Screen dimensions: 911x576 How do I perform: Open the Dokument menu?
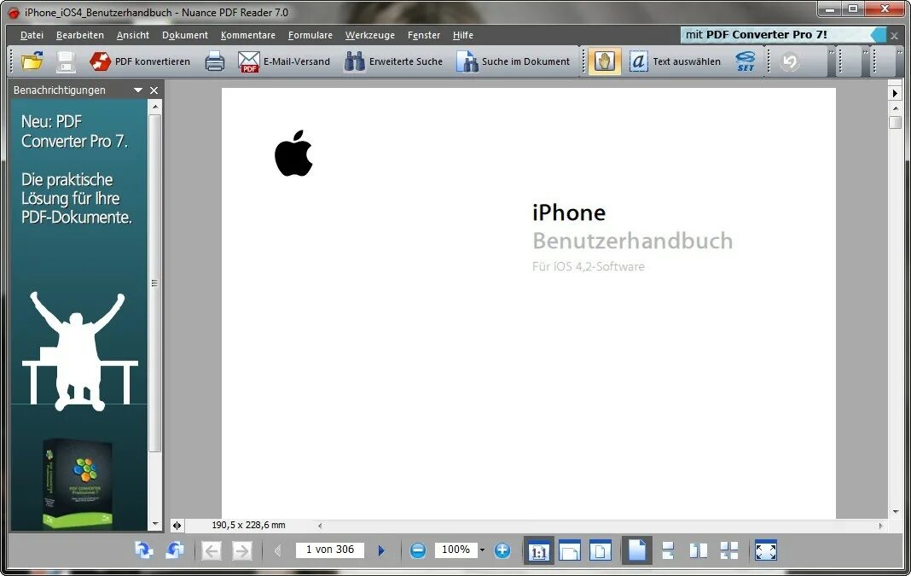185,35
